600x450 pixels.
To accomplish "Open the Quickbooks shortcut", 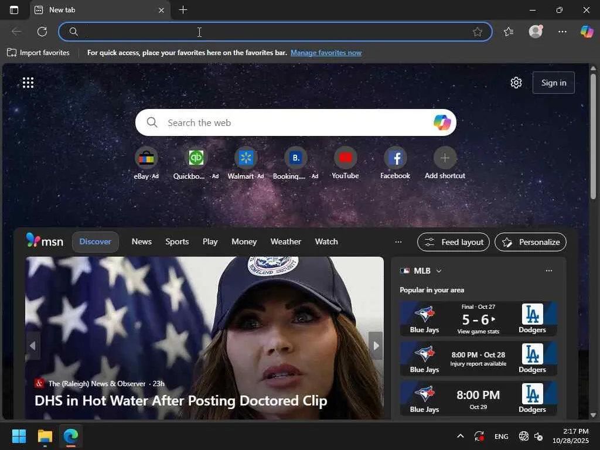I will (196, 163).
